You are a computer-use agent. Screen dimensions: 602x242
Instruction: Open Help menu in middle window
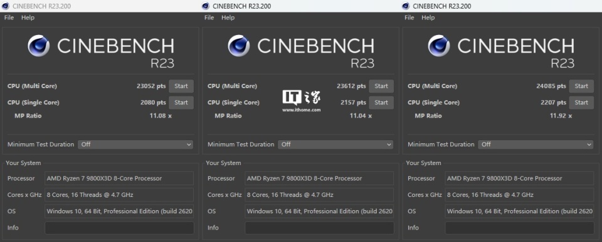228,18
